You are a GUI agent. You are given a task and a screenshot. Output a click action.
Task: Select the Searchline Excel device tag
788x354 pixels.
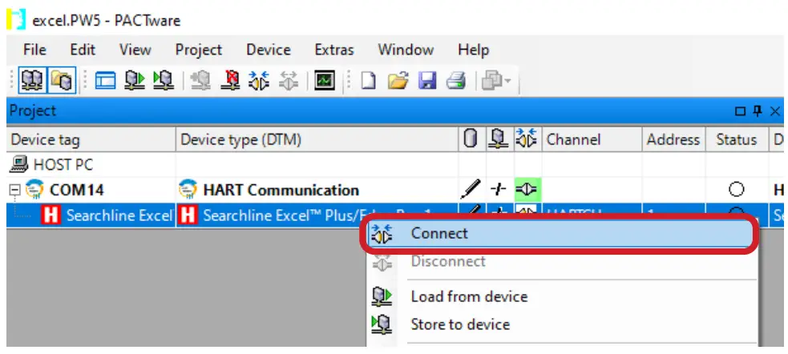tap(119, 216)
